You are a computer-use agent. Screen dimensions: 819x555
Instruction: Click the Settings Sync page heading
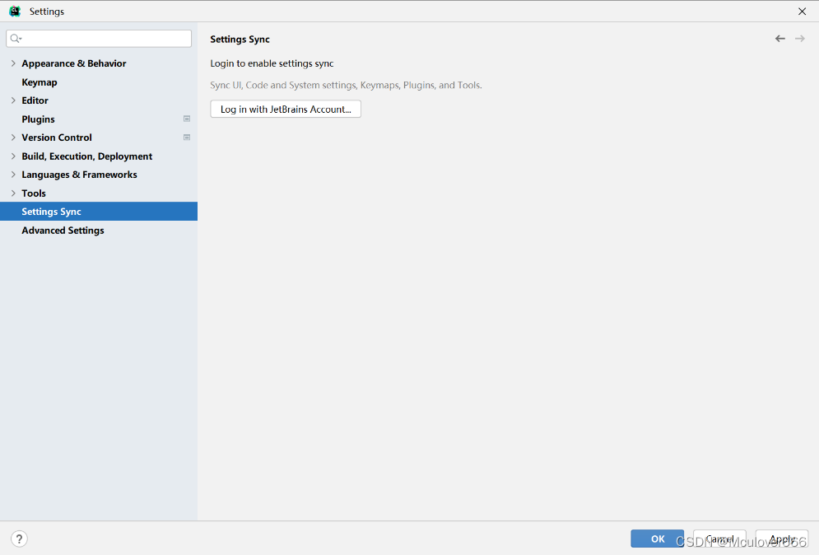[240, 40]
